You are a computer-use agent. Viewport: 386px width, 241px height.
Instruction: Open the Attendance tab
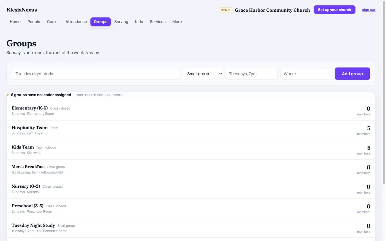pos(76,22)
